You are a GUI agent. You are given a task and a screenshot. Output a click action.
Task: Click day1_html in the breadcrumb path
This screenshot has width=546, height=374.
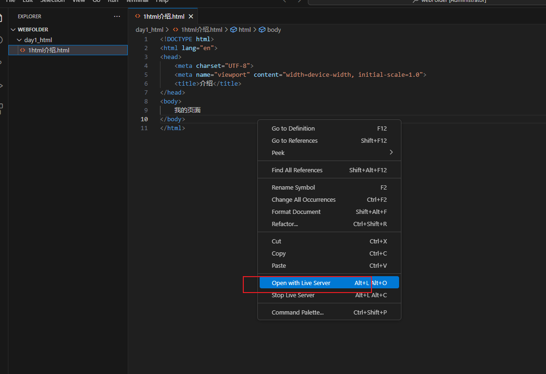pos(149,29)
